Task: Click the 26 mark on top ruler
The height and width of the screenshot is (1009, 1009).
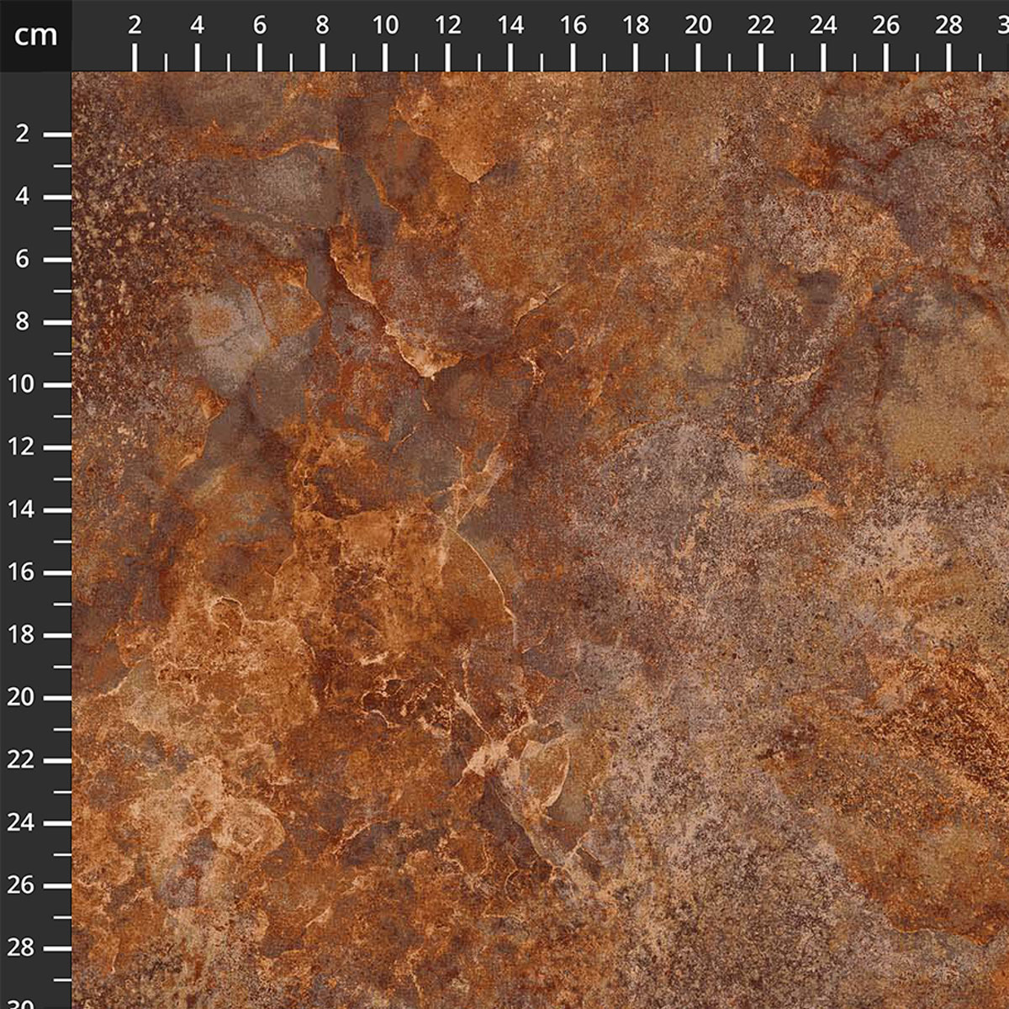Action: pos(886,26)
